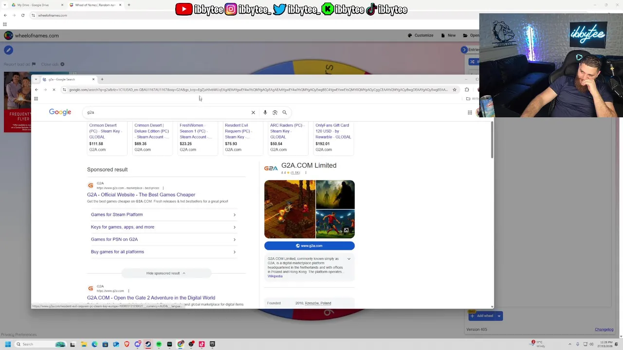The height and width of the screenshot is (350, 623).
Task: Collapse via Hide sponsored result
Action: tap(166, 273)
